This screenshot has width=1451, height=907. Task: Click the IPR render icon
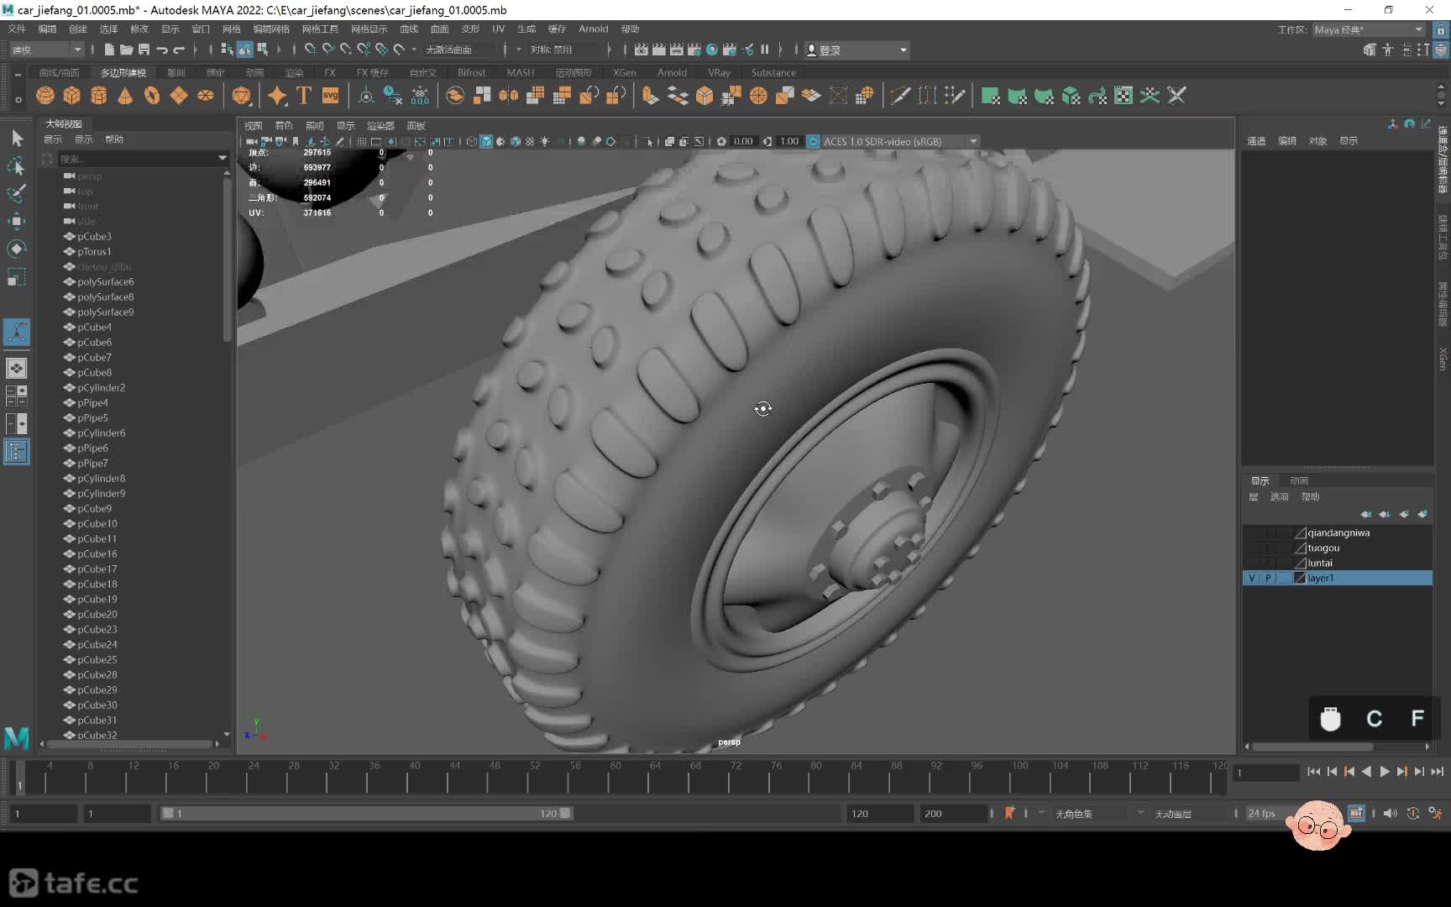point(677,50)
